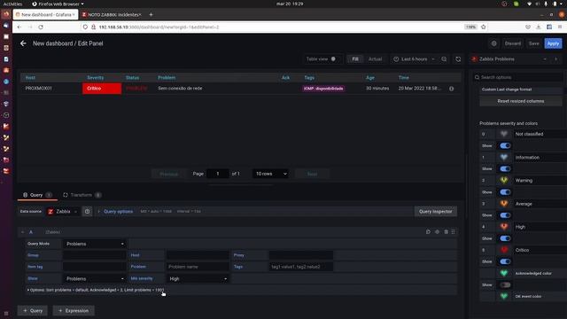This screenshot has height=319, width=567.
Task: Add a new query with + Query
Action: (33, 310)
